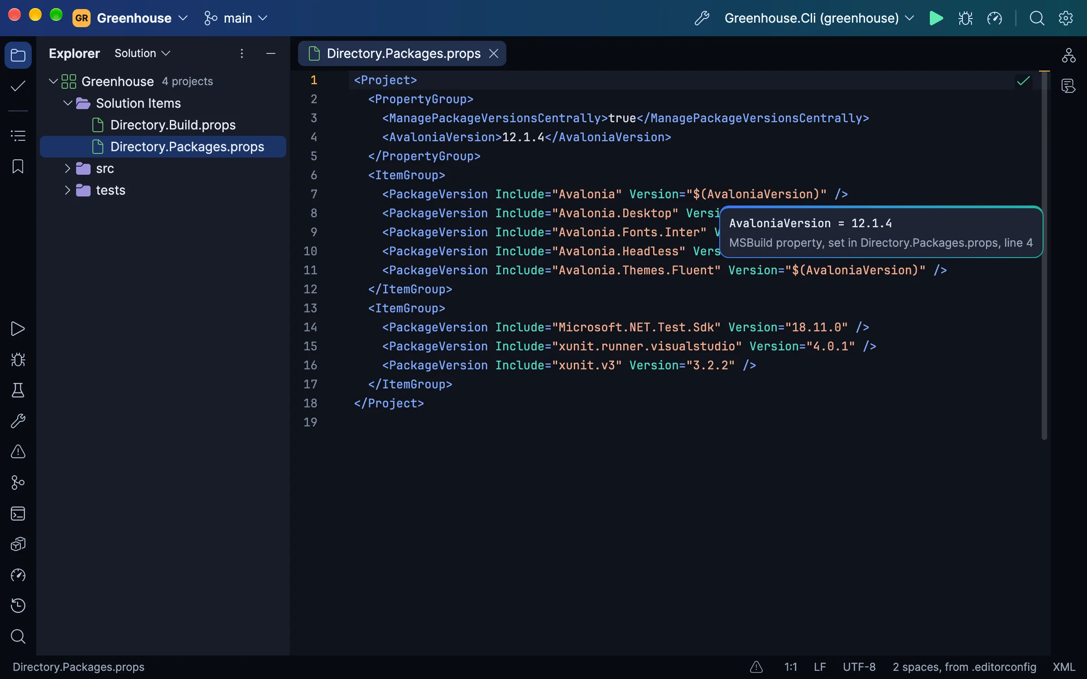This screenshot has height=679, width=1087.
Task: Open the Run tool window in sidebar
Action: click(x=18, y=329)
